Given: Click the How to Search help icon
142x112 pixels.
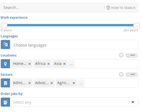Looking at the screenshot, I should pos(108,8).
